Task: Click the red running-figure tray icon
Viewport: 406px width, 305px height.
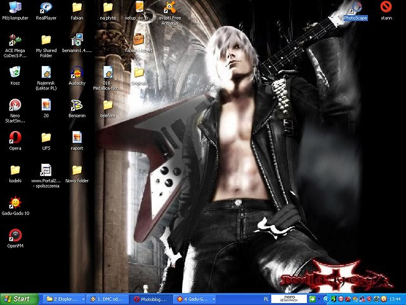Action: click(x=348, y=299)
